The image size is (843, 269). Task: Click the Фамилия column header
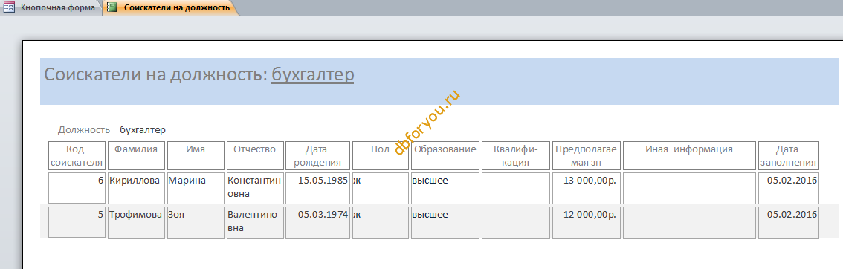136,156
